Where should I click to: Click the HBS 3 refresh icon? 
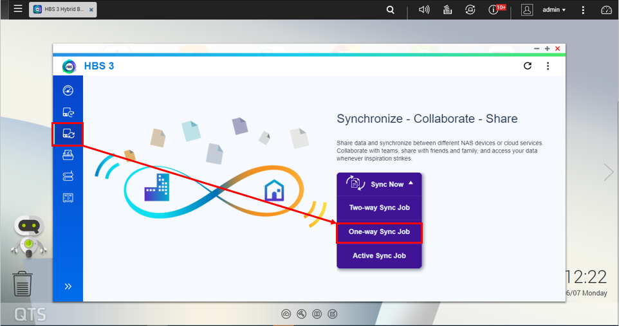[x=528, y=66]
